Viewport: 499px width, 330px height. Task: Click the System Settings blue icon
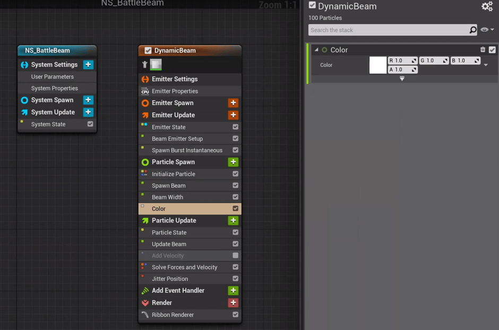point(24,65)
